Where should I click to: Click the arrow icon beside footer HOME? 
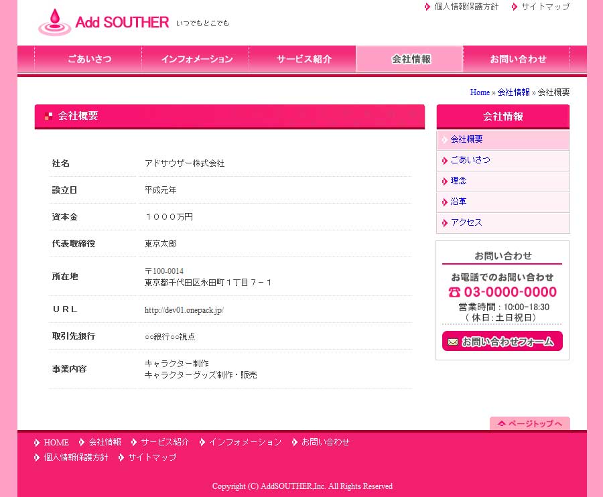[x=37, y=442]
